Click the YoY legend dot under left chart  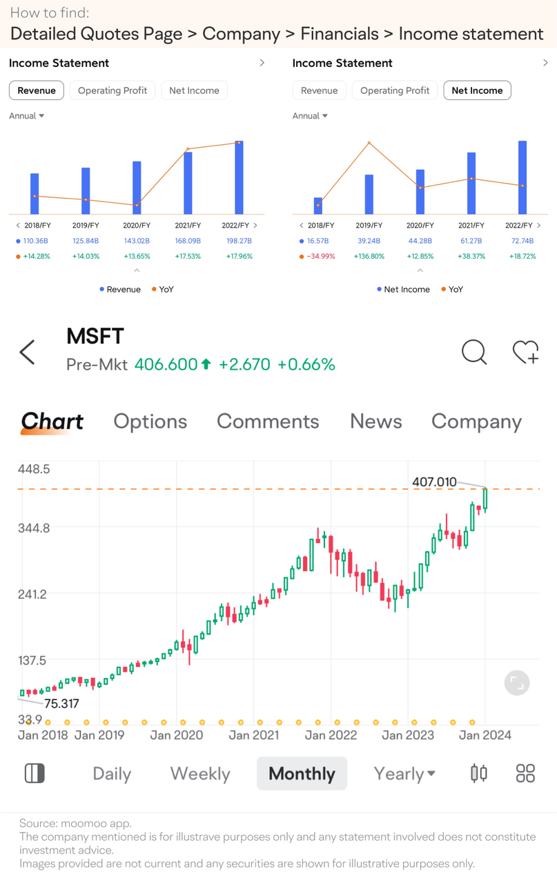tap(155, 289)
